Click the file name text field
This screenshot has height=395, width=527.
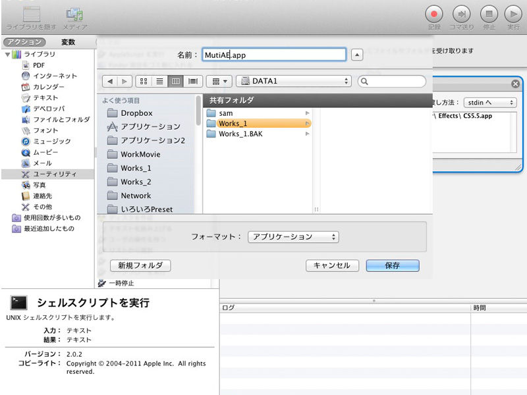click(273, 55)
